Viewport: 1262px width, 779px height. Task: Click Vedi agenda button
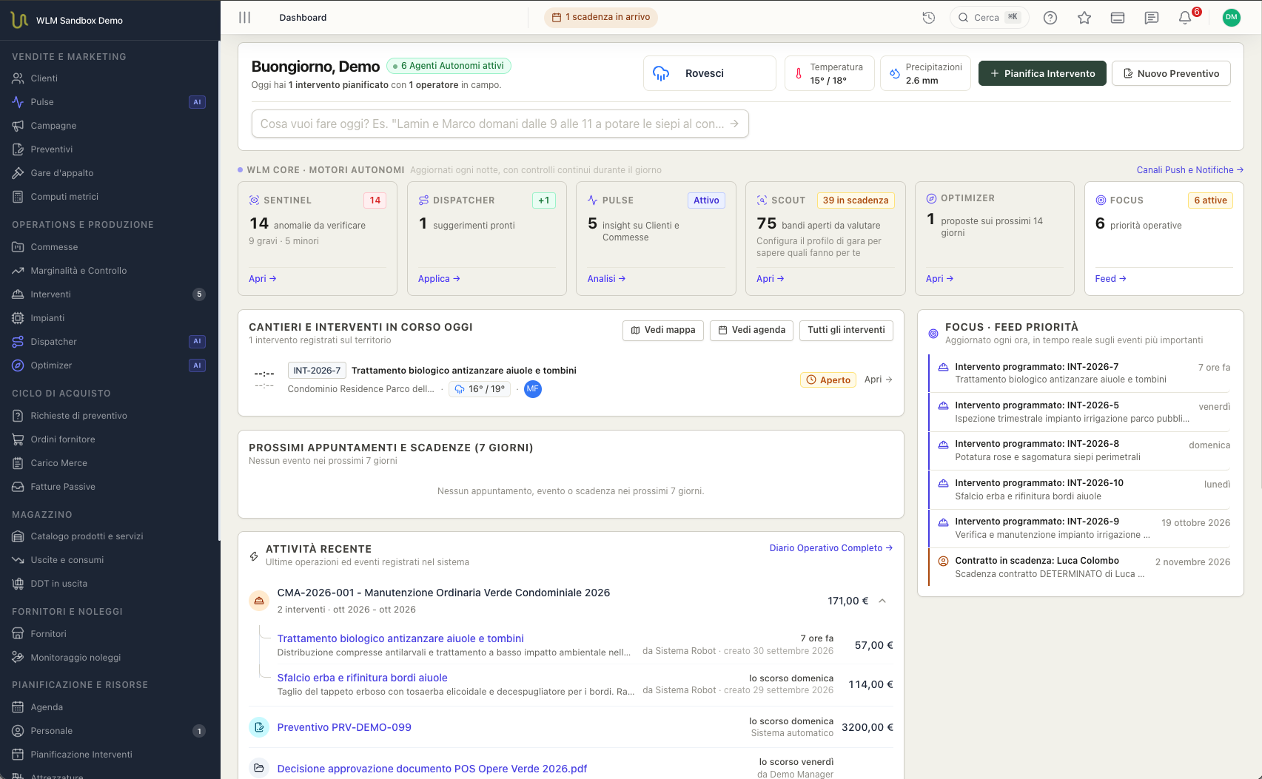tap(752, 330)
